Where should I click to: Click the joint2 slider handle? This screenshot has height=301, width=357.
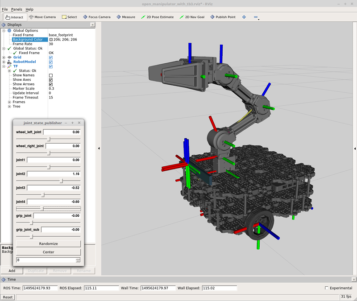point(61,181)
